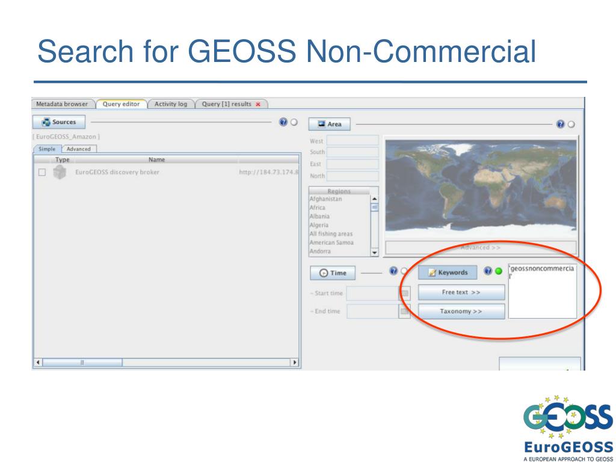Viewport: 616px width, 462px height.
Task: Click the Advanced >> button under map
Action: 481,247
